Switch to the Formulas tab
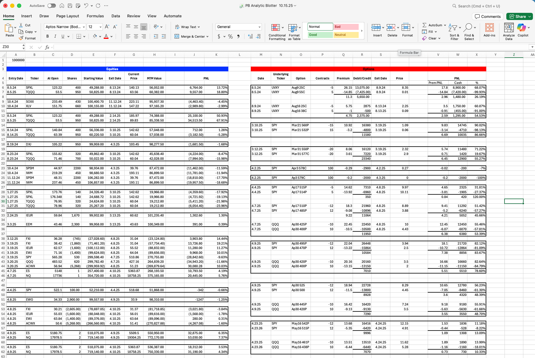The height and width of the screenshot is (358, 535). 95,16
